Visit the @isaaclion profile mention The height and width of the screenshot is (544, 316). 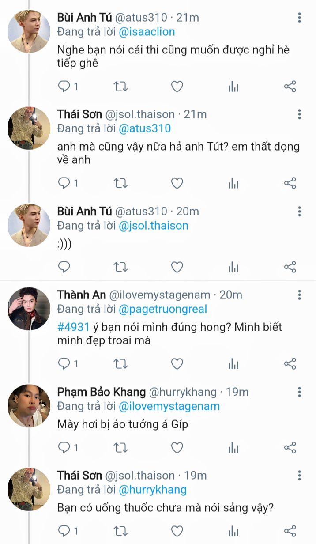(147, 32)
